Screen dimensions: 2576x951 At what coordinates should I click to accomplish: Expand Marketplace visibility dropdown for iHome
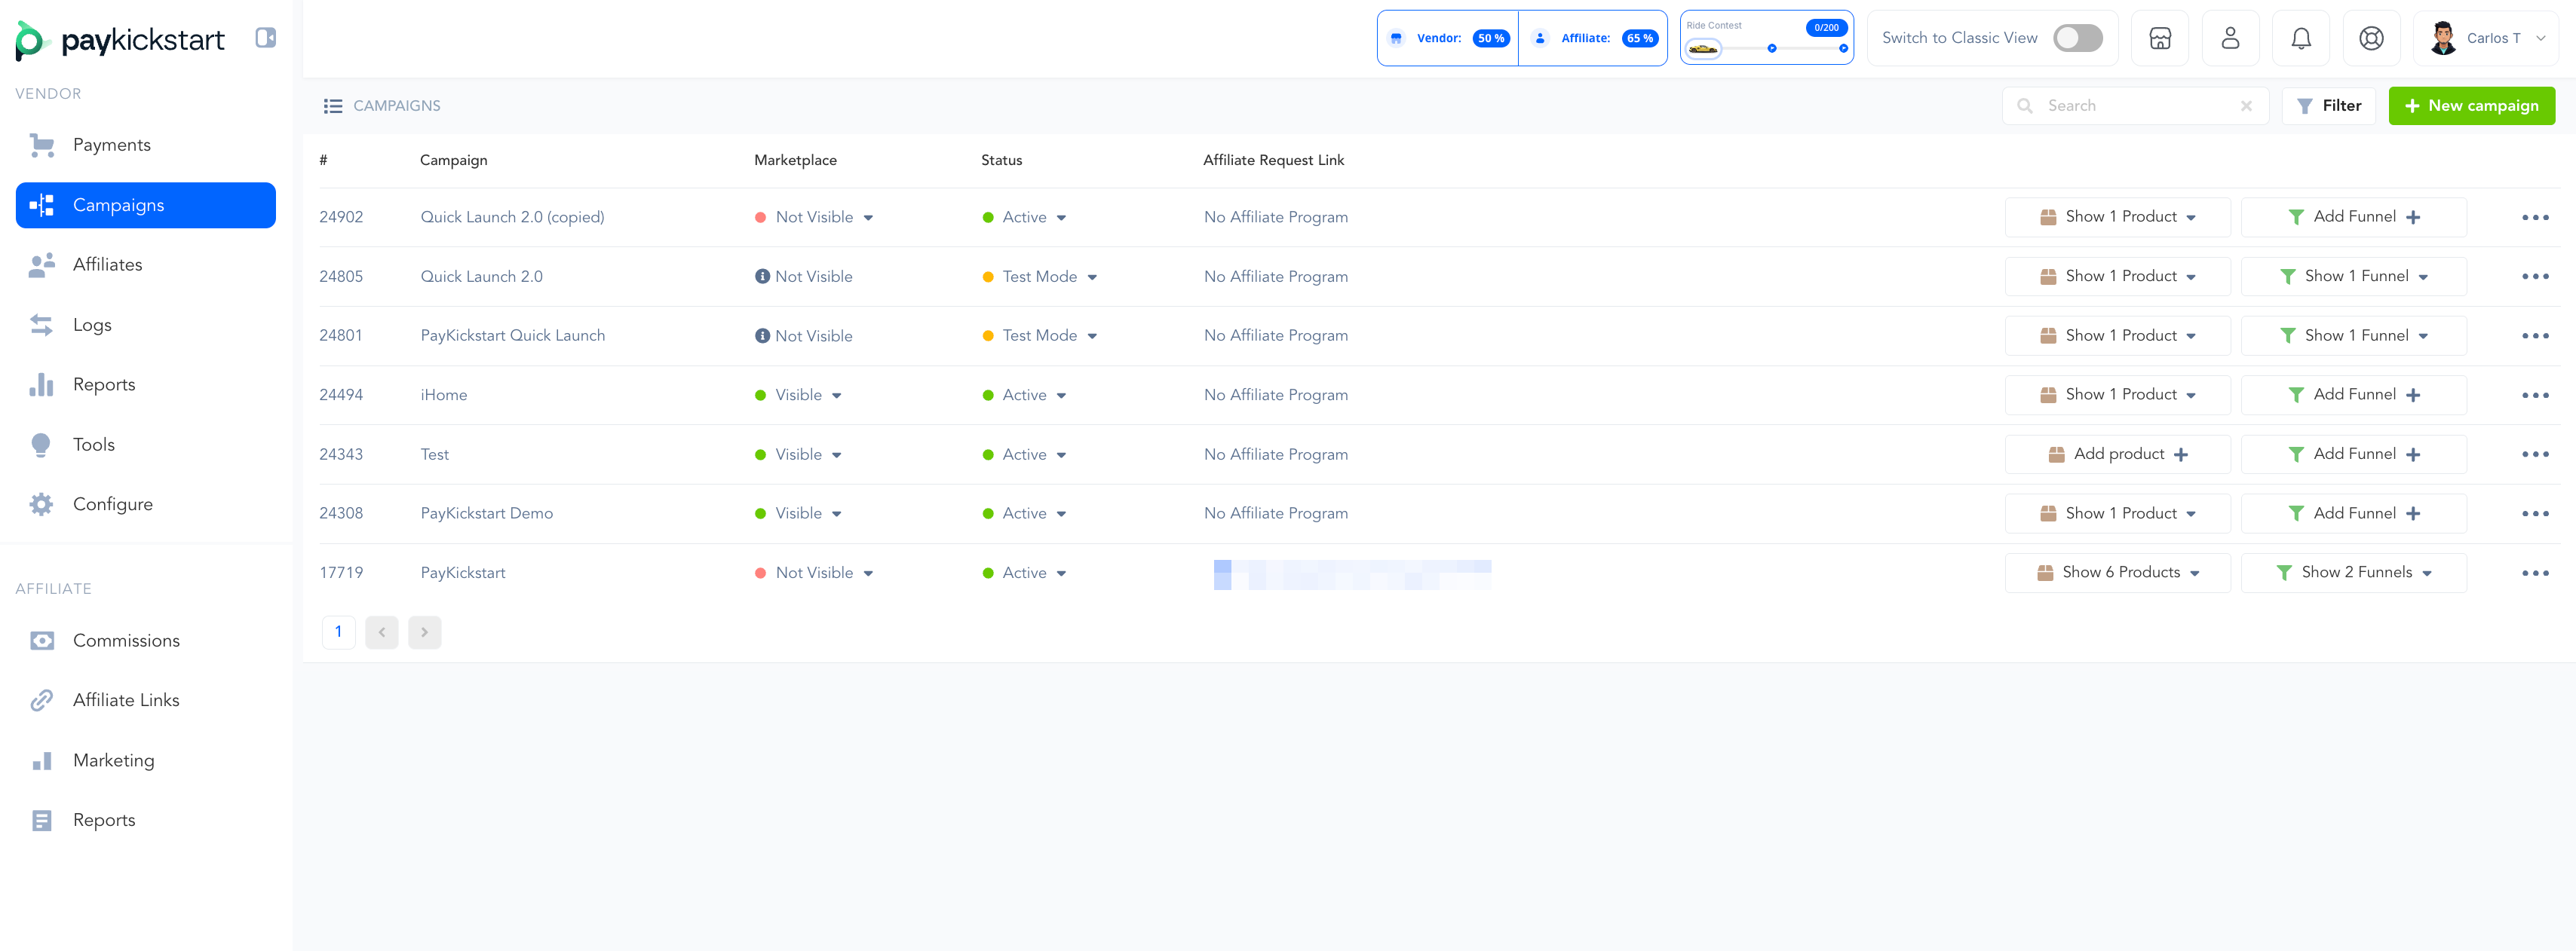836,396
